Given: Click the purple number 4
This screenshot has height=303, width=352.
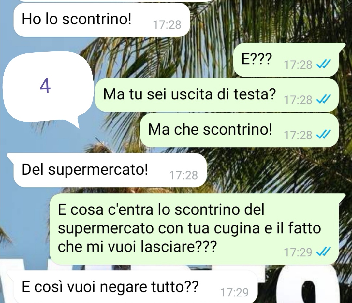Looking at the screenshot, I should point(45,86).
